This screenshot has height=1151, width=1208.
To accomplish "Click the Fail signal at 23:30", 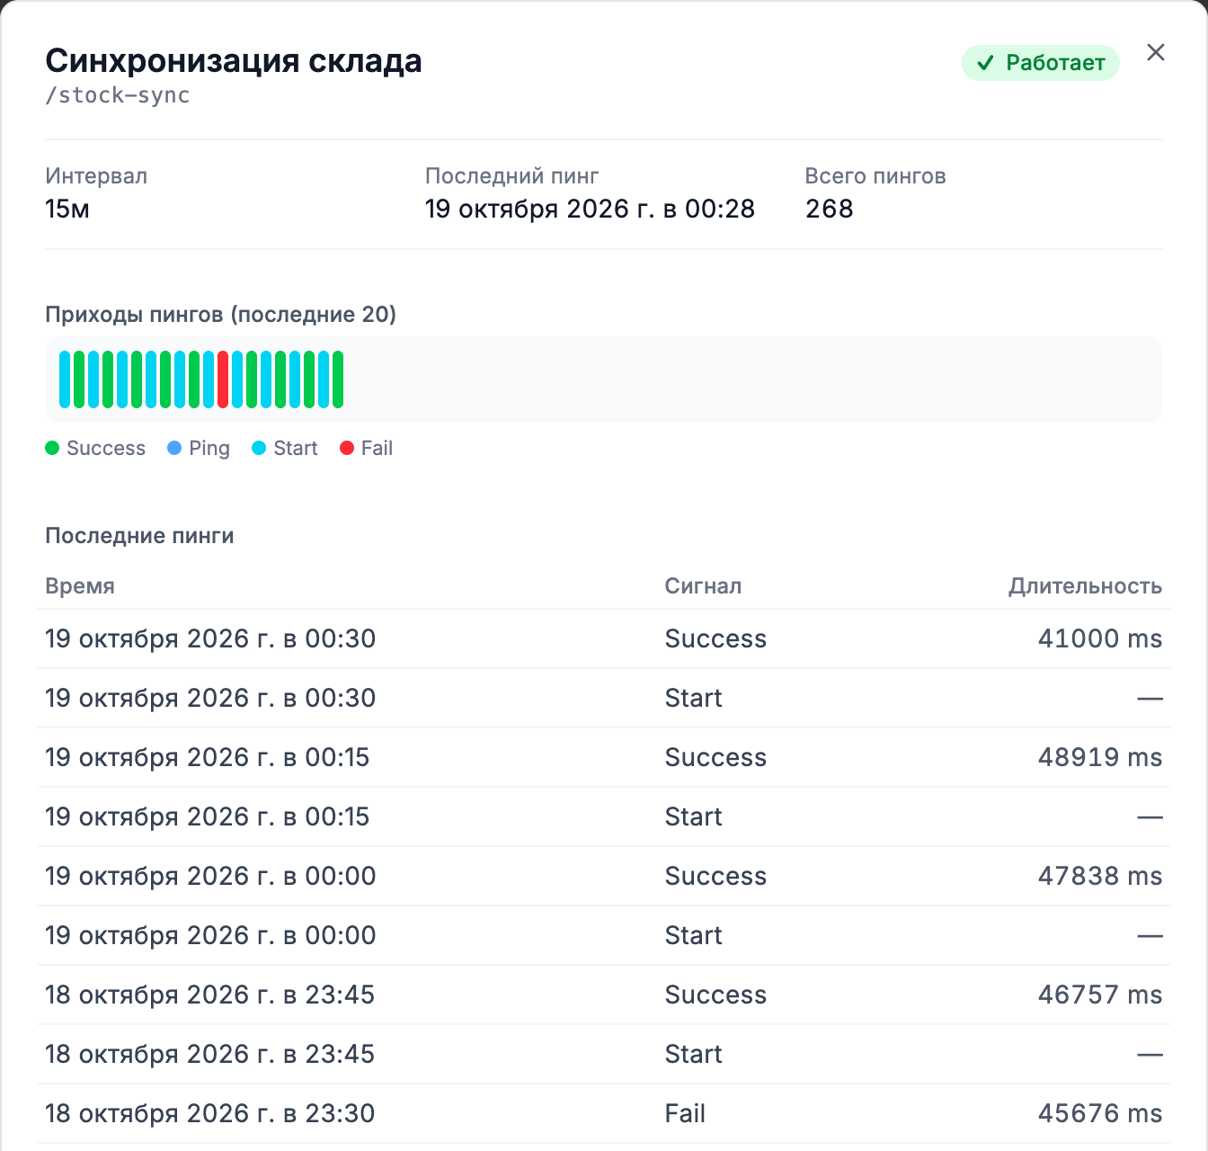I will pos(686,1113).
